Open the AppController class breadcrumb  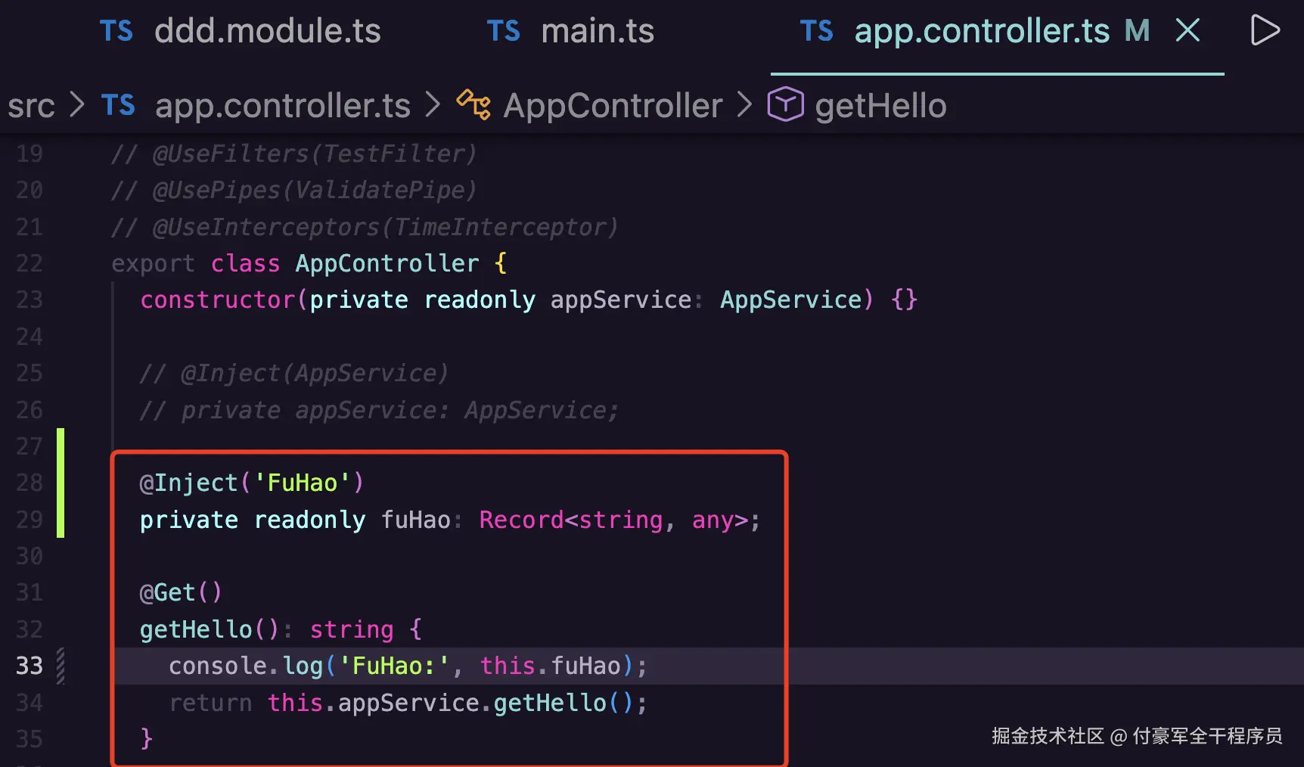pyautogui.click(x=613, y=106)
